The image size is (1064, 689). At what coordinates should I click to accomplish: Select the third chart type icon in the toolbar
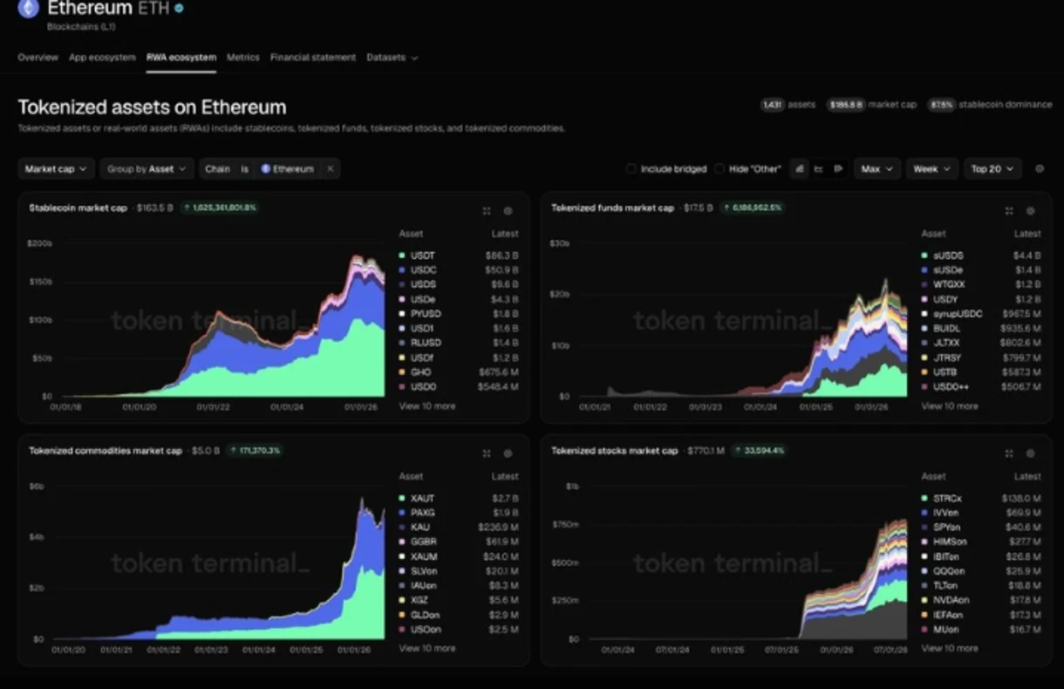point(837,169)
